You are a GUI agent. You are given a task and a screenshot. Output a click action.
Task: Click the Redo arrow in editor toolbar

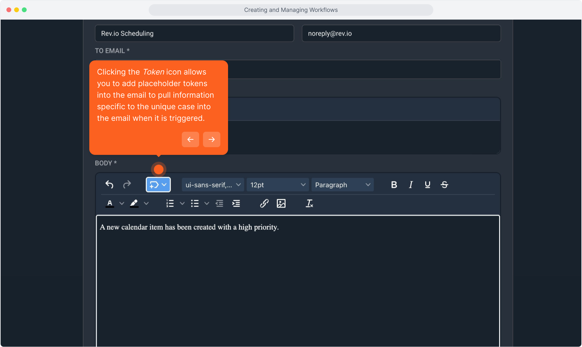(127, 184)
